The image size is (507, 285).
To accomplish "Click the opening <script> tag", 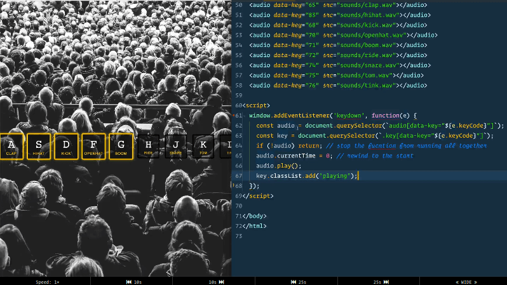I will pyautogui.click(x=256, y=105).
